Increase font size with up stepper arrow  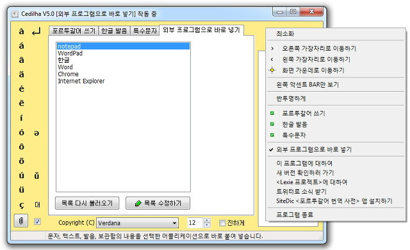coord(207,221)
